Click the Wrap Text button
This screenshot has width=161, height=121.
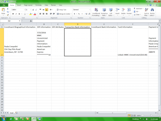[x=62, y=10]
